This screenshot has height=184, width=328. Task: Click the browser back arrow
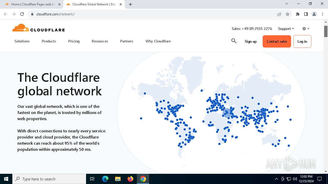(x=6, y=14)
